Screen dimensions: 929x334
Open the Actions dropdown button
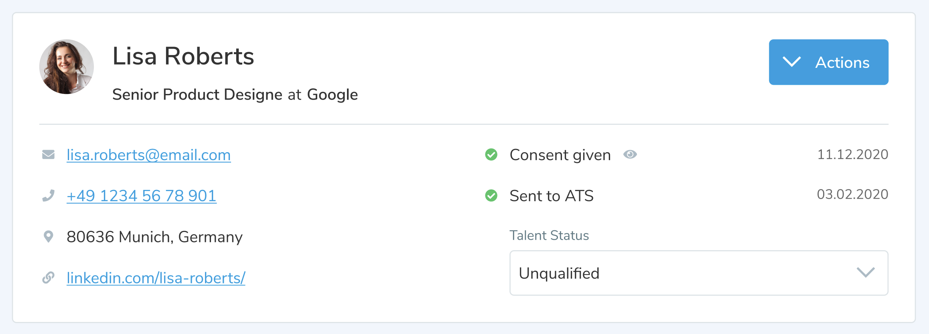coord(828,62)
